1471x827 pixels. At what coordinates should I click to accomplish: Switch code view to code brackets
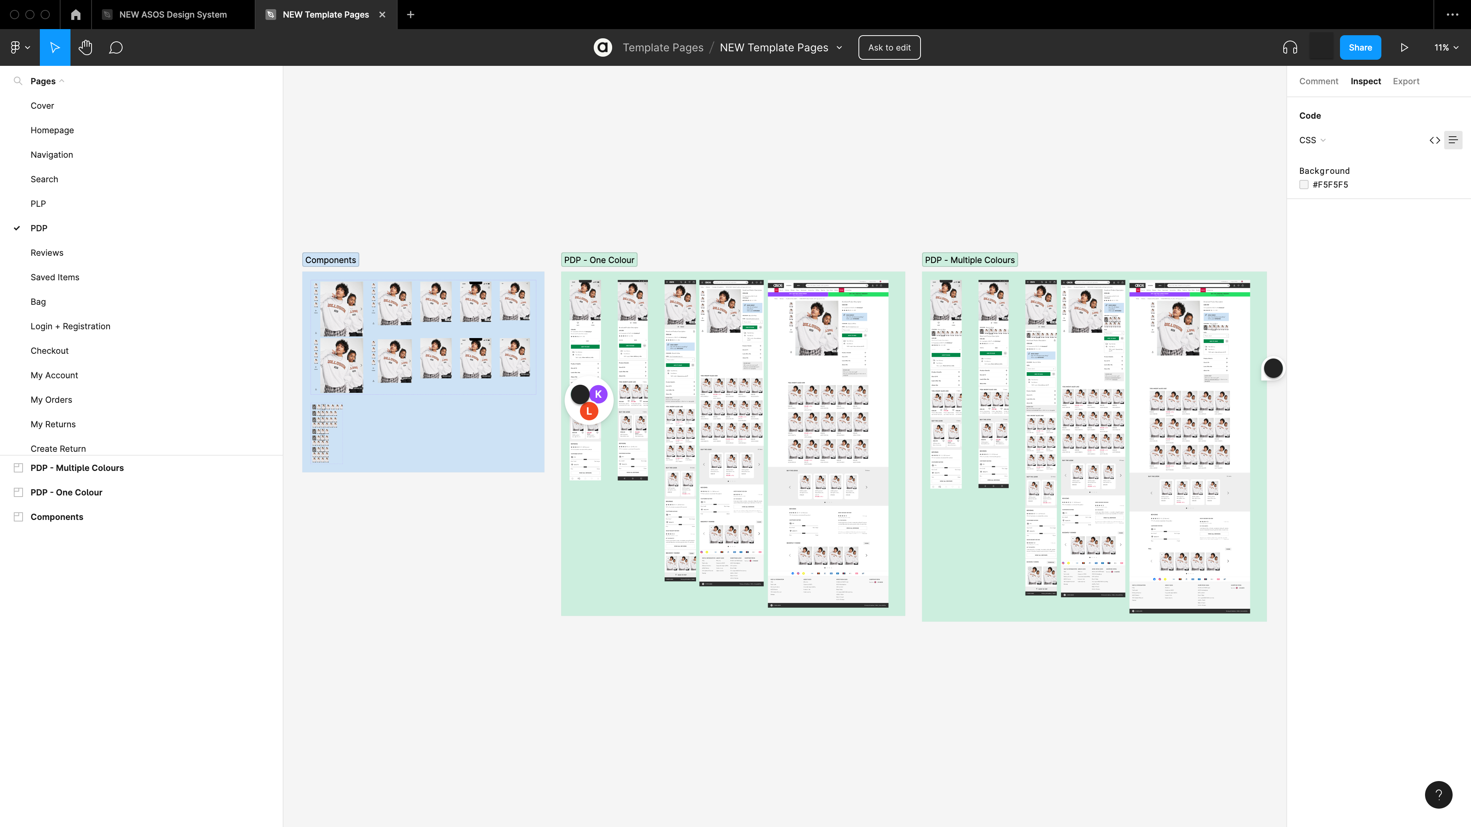coord(1435,140)
